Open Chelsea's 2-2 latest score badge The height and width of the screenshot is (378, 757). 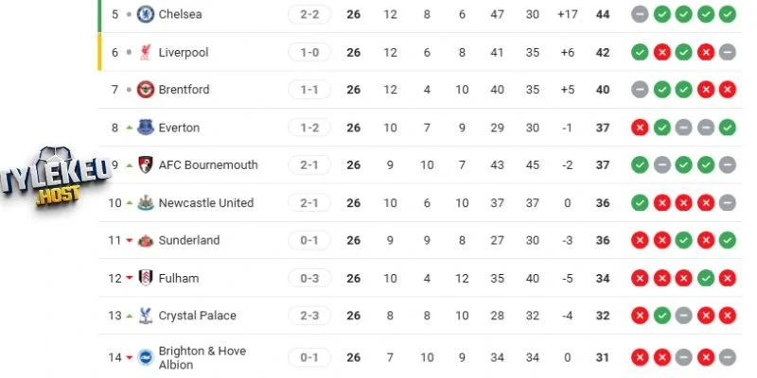pos(309,14)
